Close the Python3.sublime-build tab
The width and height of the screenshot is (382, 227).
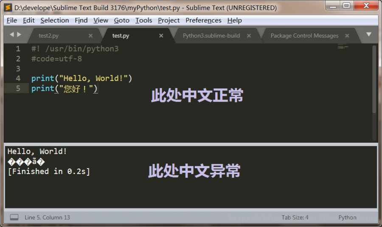(249, 36)
